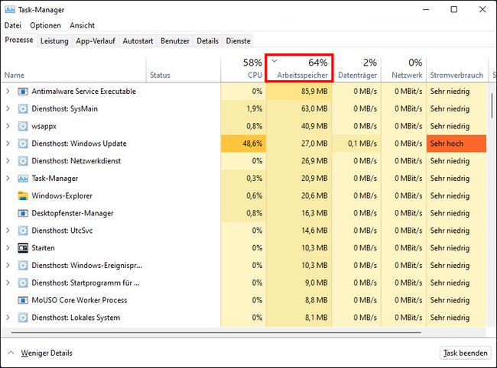Select the Starten process icon

coord(23,248)
